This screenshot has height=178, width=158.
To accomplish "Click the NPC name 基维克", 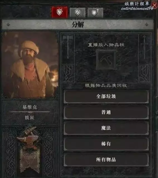I will [x=30, y=107].
